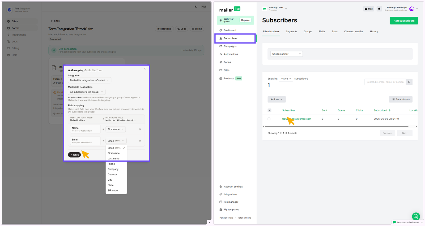Open the Actions dropdown

pyautogui.click(x=276, y=99)
